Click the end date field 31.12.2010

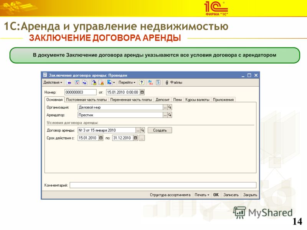[123, 138]
